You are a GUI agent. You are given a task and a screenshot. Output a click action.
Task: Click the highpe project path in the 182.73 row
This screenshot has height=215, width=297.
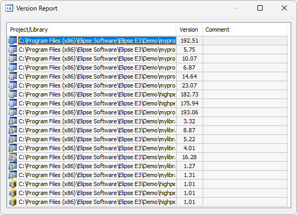click(97, 94)
